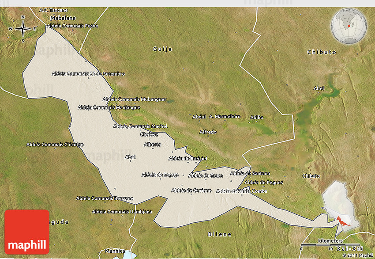The width and height of the screenshot is (375, 259).
Task: Click the globe locator inset
Action: click(x=349, y=26)
